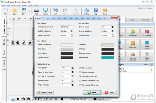Click Add a door icon
Viewport: 156px width, 103px height.
tap(133, 45)
